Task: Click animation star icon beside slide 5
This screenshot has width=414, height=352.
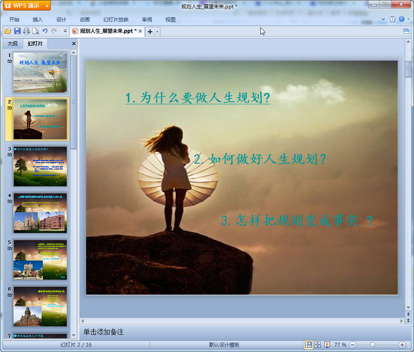Action: click(x=10, y=248)
